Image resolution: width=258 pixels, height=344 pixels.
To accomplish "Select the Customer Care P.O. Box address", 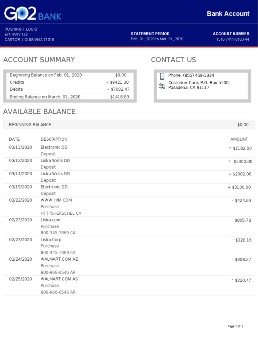I will pos(199,85).
